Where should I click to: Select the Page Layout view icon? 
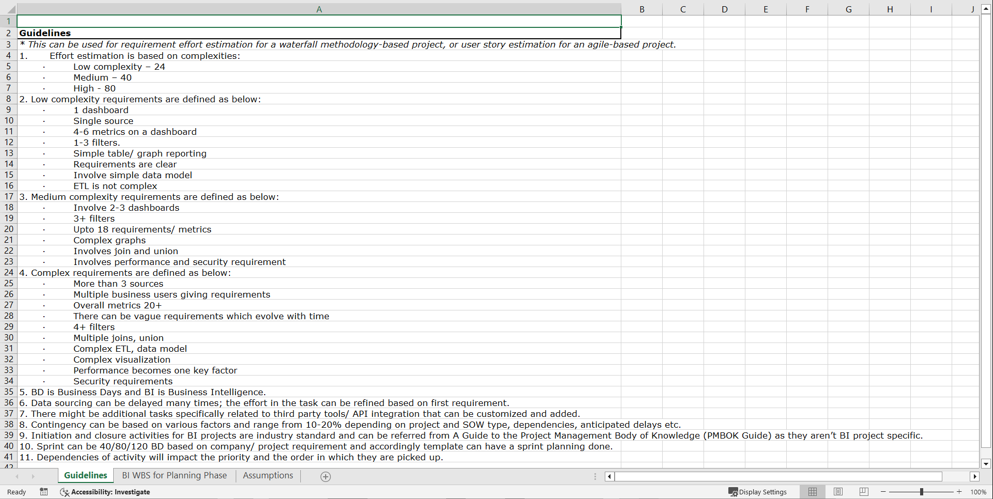tap(838, 491)
